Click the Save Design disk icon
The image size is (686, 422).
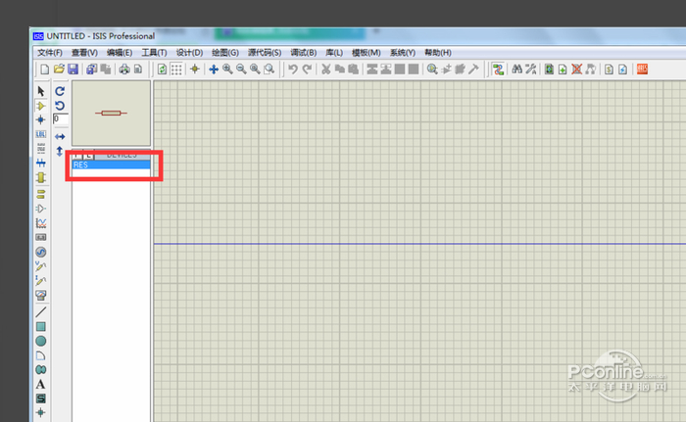tap(73, 70)
